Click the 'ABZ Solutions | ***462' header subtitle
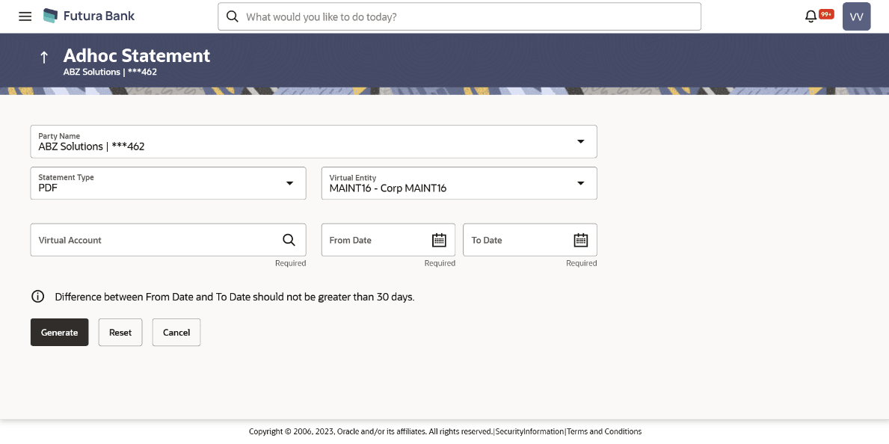Image resolution: width=889 pixels, height=444 pixels. (110, 72)
